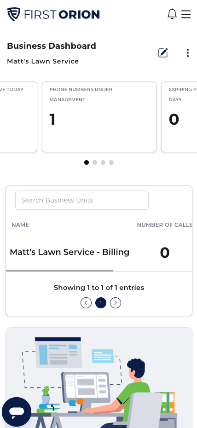Open the three-dot more options menu

[187, 53]
